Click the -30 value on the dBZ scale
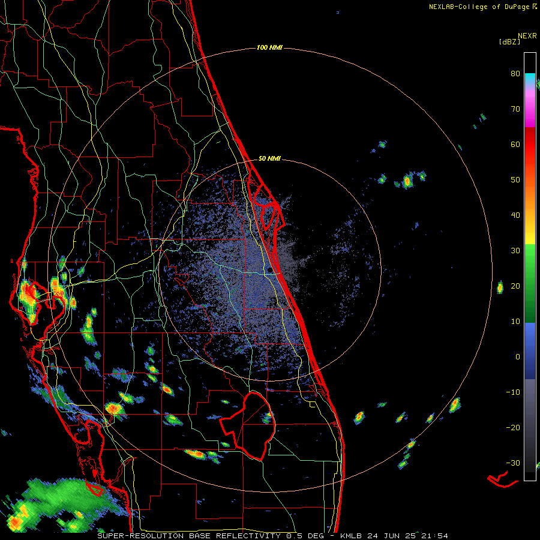 513,463
